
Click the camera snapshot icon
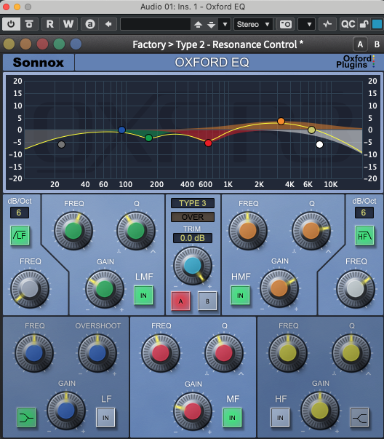pos(286,24)
